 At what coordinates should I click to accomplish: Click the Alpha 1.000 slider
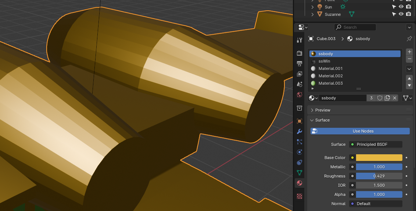tap(379, 194)
